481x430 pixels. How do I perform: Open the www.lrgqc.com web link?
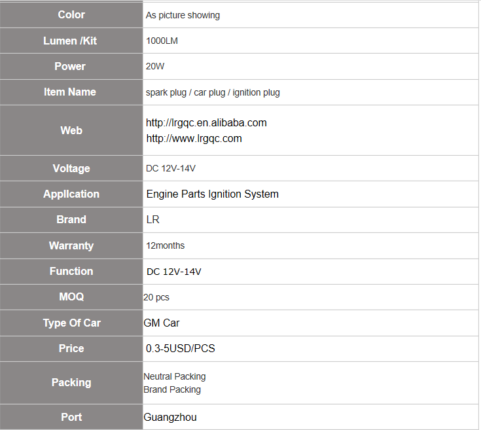(194, 139)
